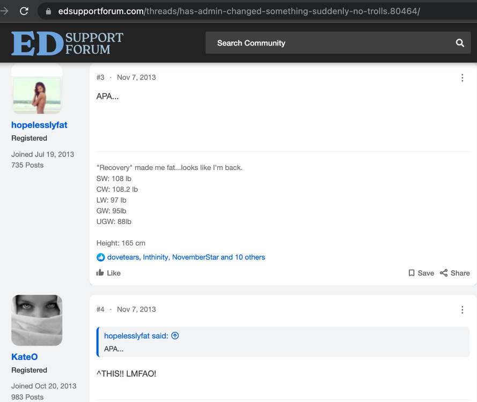Image resolution: width=477 pixels, height=402 pixels.
Task: Click the 'Nov 7, 2013' date on post #3
Action: [x=136, y=77]
